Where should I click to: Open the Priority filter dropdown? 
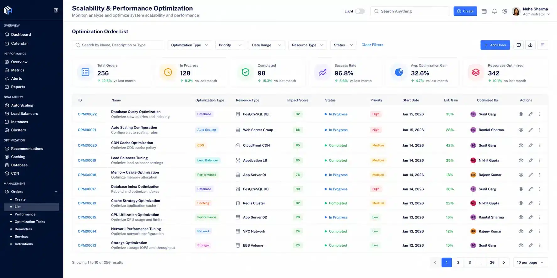[230, 45]
